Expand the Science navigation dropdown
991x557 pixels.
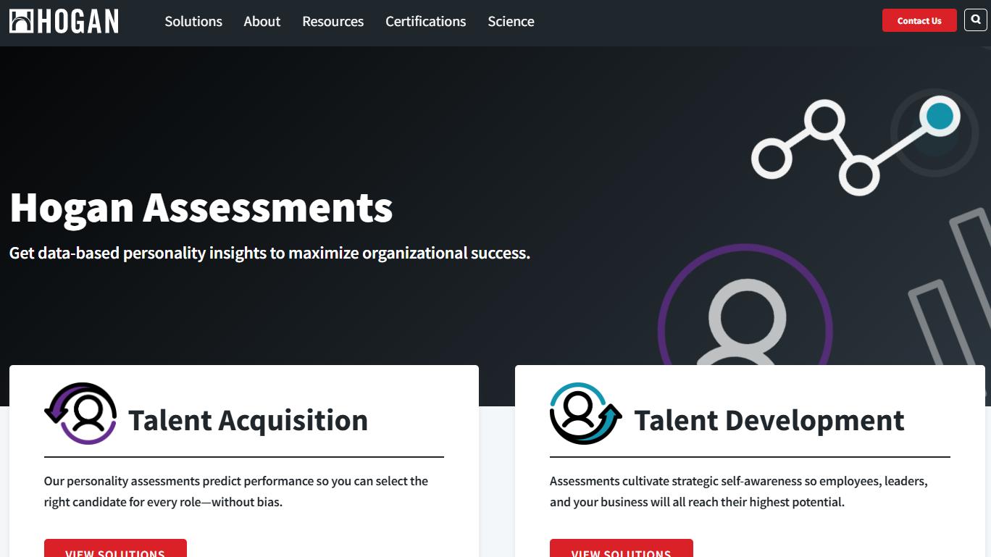(511, 22)
